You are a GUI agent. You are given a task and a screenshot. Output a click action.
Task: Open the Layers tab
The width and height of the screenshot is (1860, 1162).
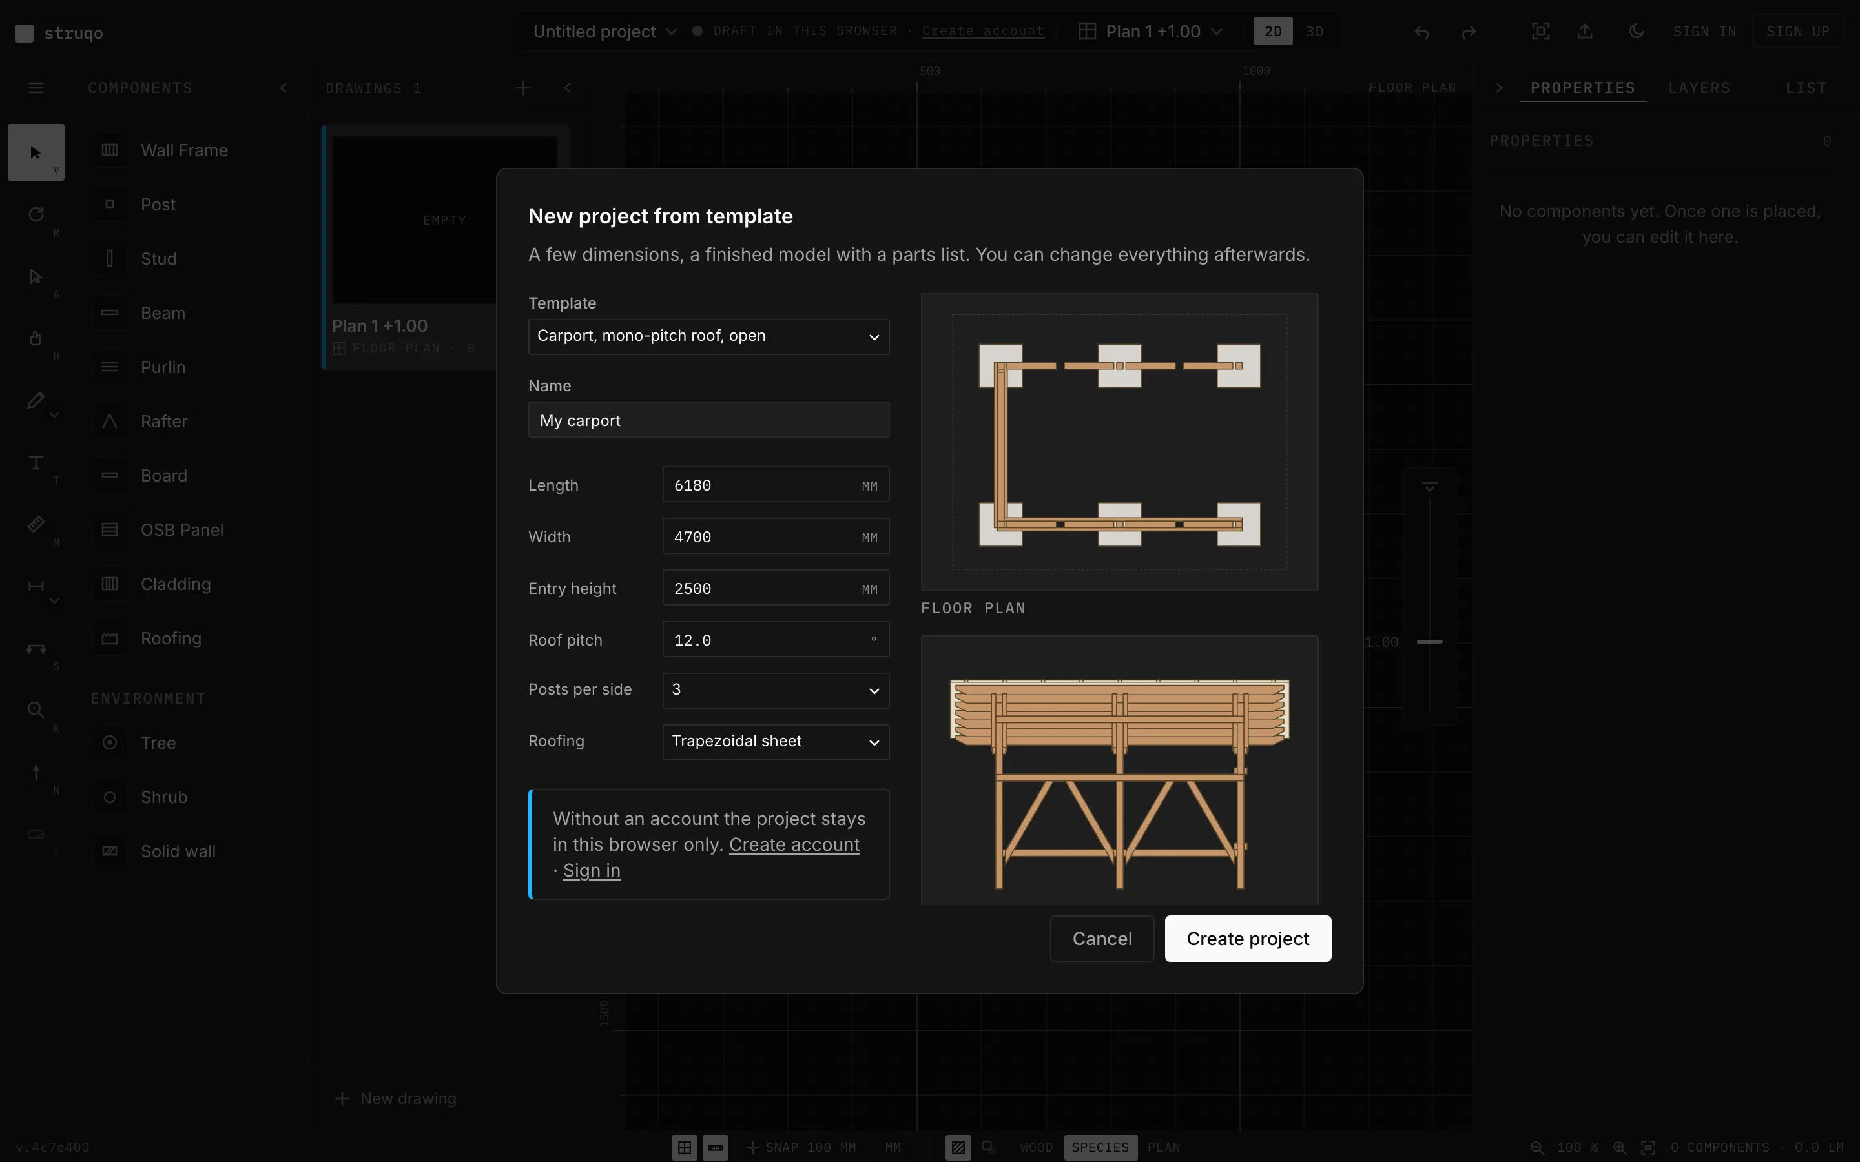pyautogui.click(x=1699, y=88)
